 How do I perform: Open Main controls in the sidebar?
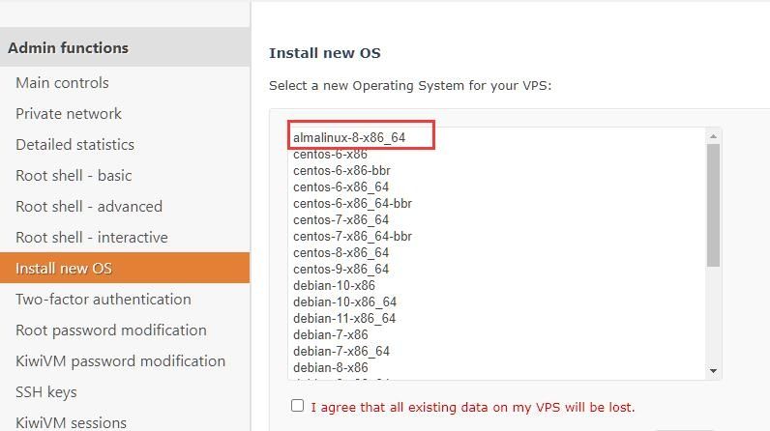pyautogui.click(x=62, y=83)
